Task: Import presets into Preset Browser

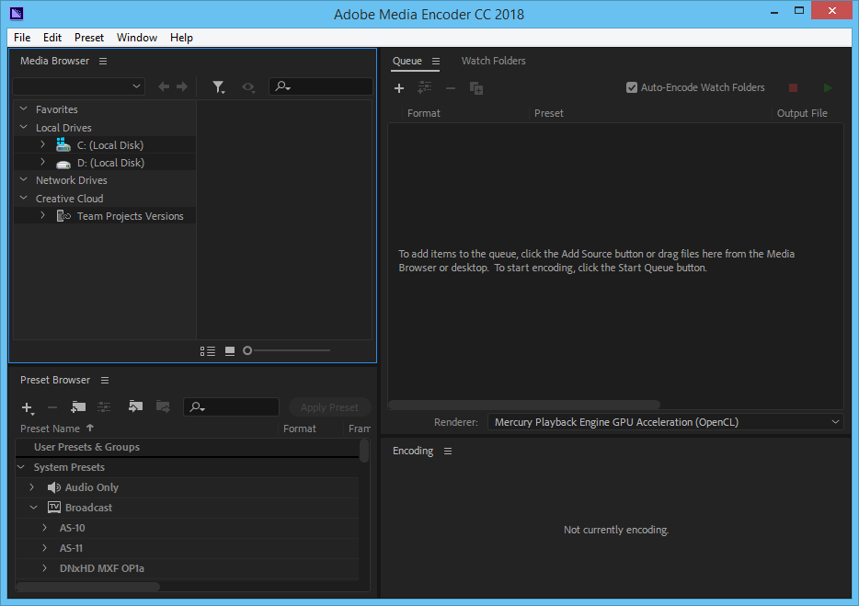Action: pyautogui.click(x=135, y=406)
